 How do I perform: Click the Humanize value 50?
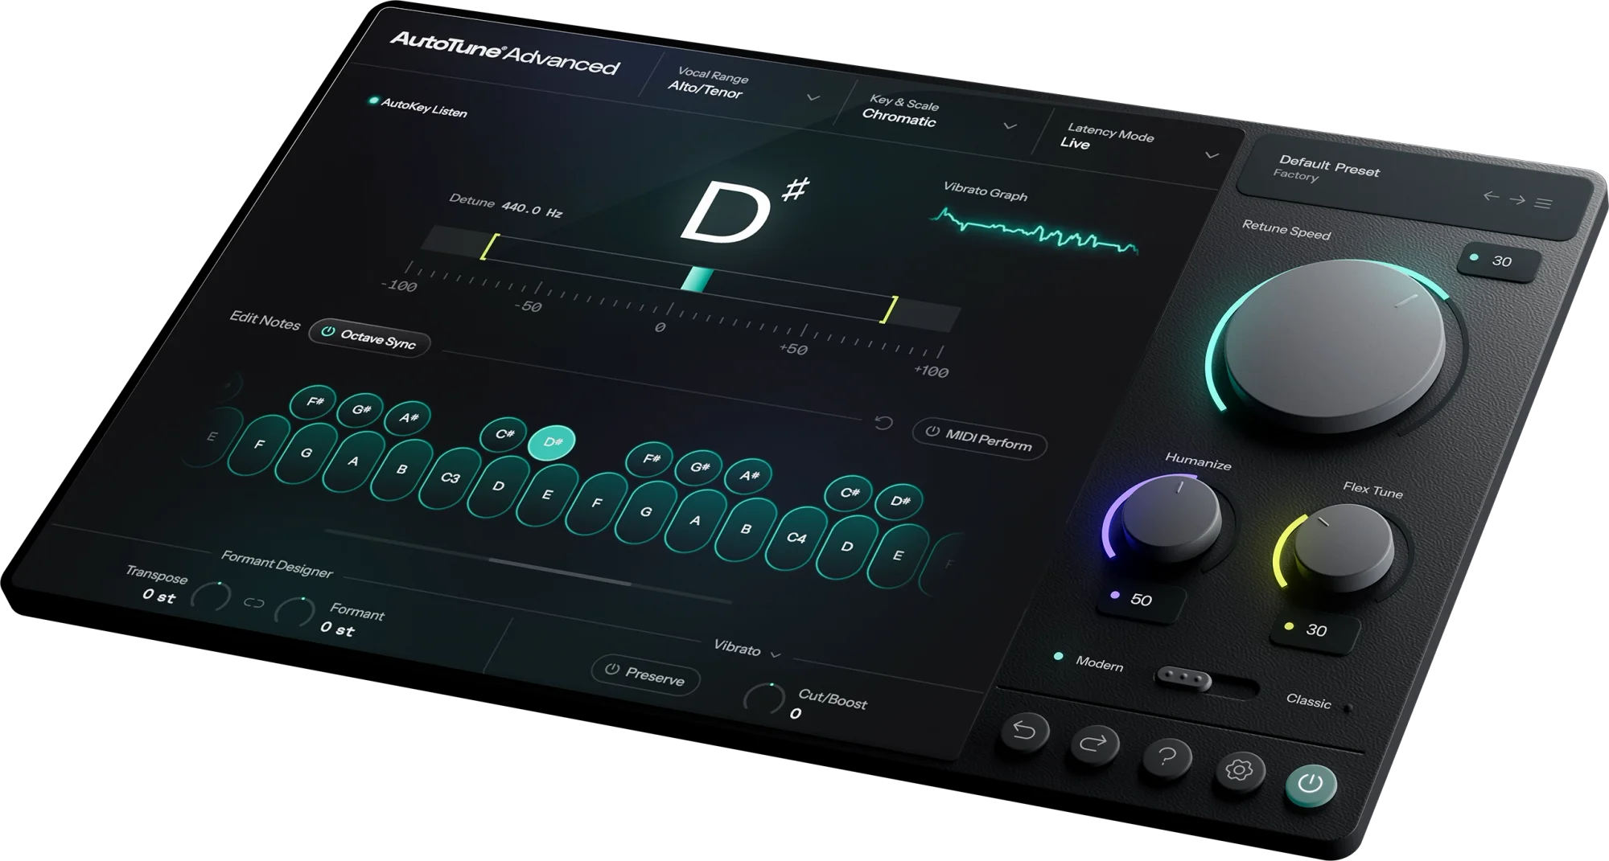pos(1141,600)
